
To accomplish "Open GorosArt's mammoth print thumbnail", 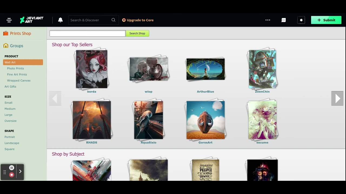I will click(x=205, y=120).
